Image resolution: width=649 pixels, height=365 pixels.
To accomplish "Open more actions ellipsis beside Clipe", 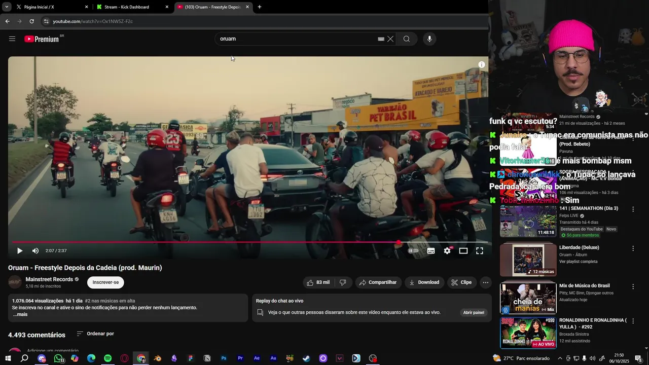I will (x=486, y=282).
